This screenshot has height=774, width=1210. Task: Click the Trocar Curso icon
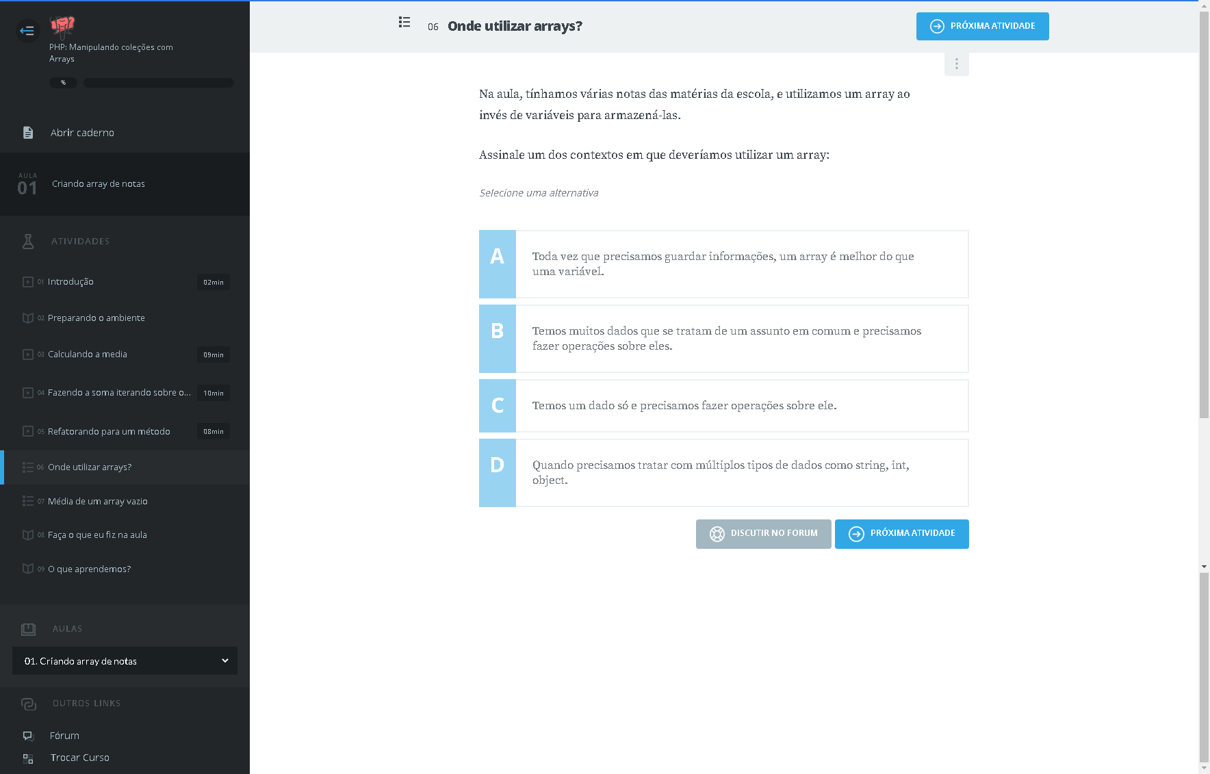click(x=28, y=758)
